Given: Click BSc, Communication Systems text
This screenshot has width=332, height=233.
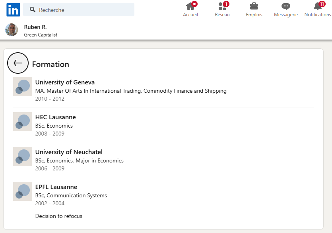Looking at the screenshot, I should (71, 196).
